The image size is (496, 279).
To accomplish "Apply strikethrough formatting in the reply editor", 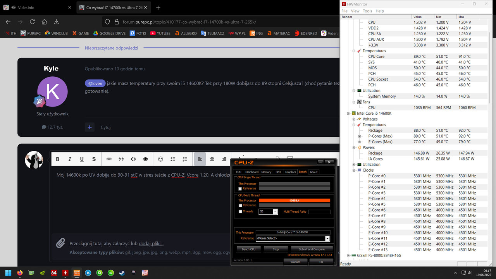I will coord(94,159).
